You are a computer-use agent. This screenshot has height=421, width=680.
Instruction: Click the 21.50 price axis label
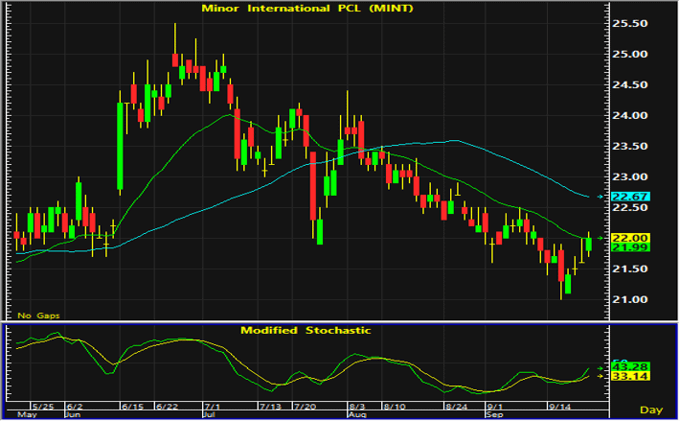(x=629, y=269)
